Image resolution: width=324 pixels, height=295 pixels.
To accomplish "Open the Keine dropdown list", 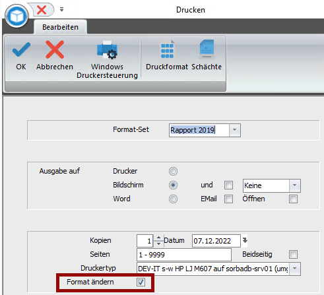I will (294, 185).
